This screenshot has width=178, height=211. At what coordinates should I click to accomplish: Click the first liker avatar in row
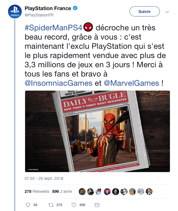click(x=82, y=191)
